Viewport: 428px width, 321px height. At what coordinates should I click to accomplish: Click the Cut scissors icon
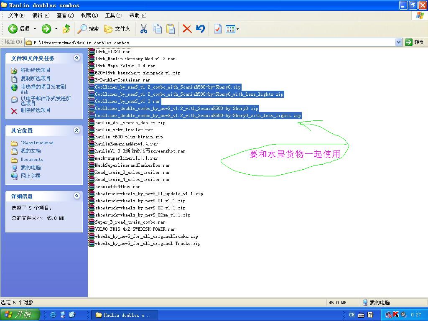[x=143, y=29]
